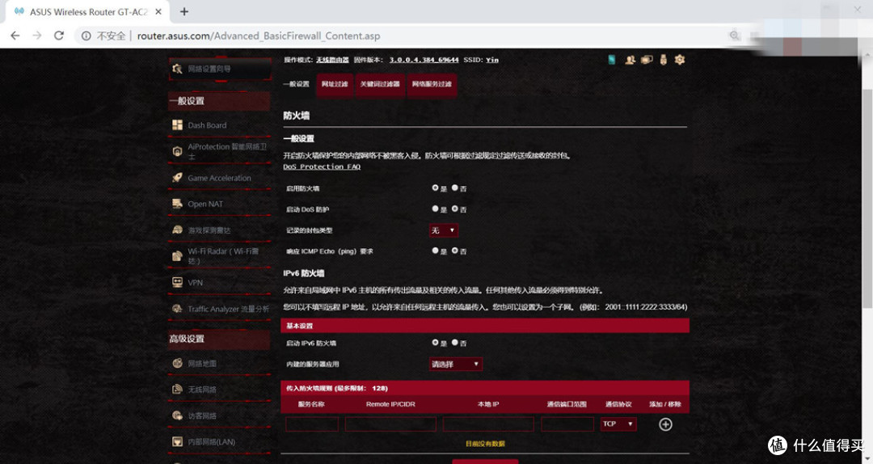Switch to the 一般设置 tab
The width and height of the screenshot is (873, 464).
tap(296, 84)
